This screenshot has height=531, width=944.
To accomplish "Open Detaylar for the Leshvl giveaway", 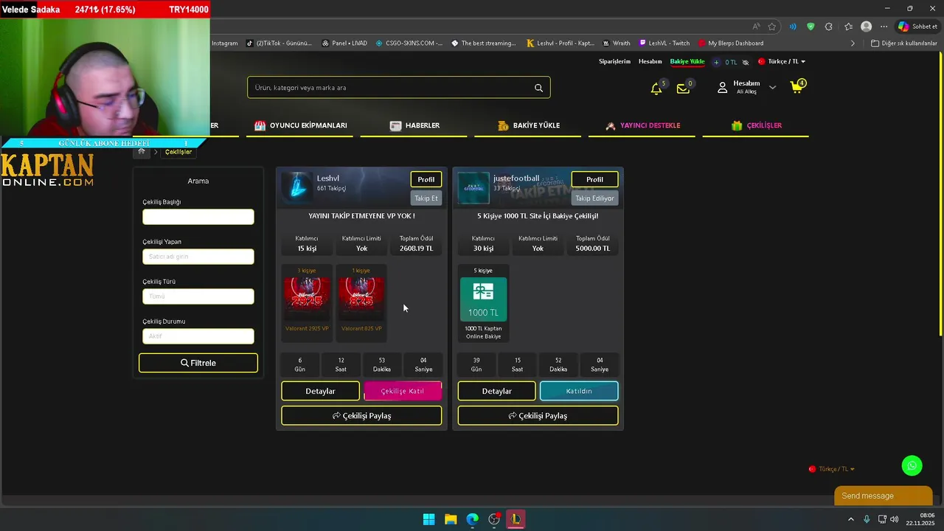I will (x=320, y=391).
